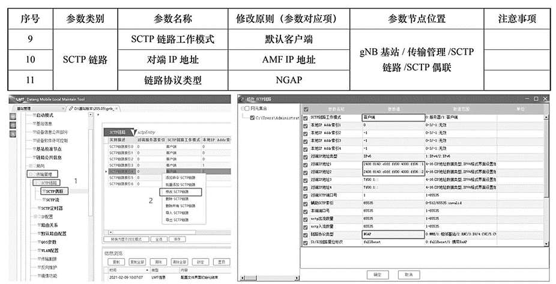Cancel the dialog with 取消
The image size is (556, 284).
[x=408, y=275]
